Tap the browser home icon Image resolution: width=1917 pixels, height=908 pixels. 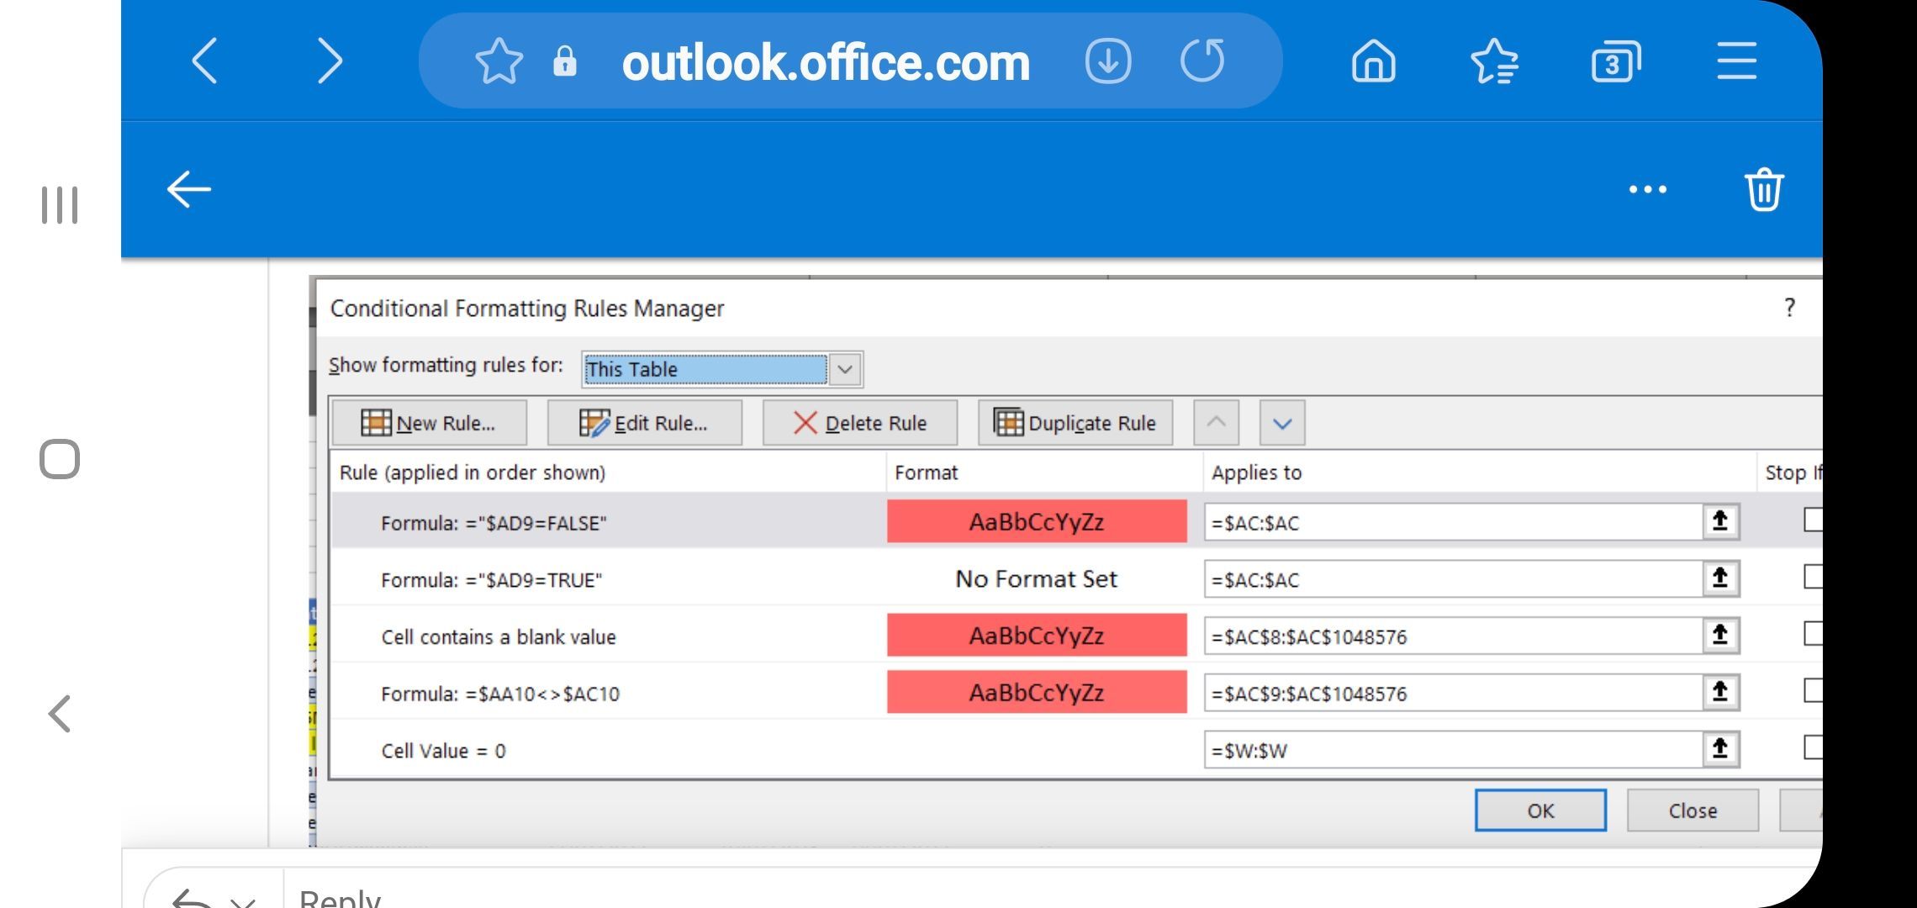[1373, 61]
